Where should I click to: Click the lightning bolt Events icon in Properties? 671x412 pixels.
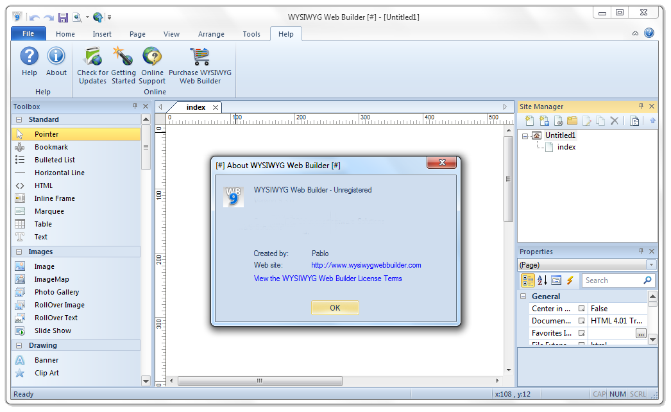[x=570, y=280]
